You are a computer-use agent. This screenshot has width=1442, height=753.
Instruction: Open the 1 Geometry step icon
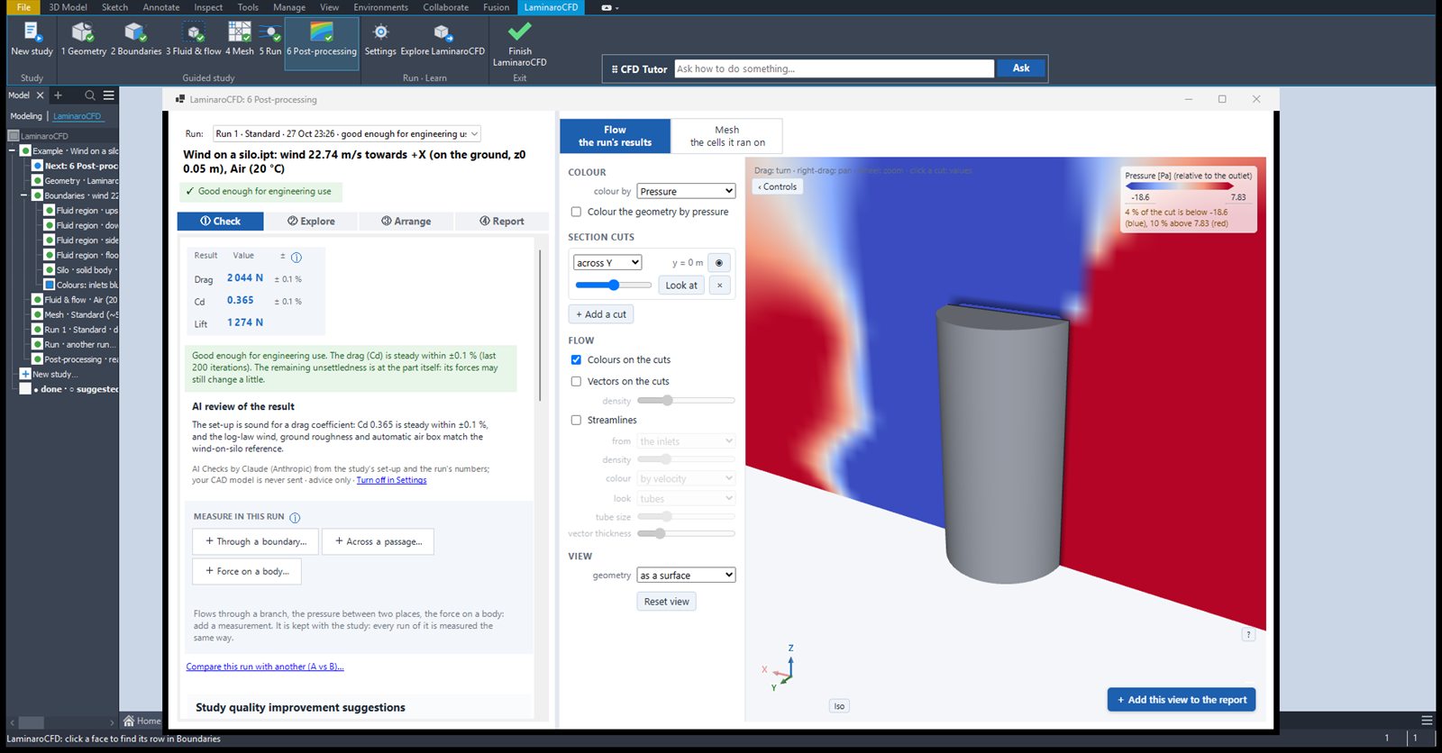pos(83,32)
